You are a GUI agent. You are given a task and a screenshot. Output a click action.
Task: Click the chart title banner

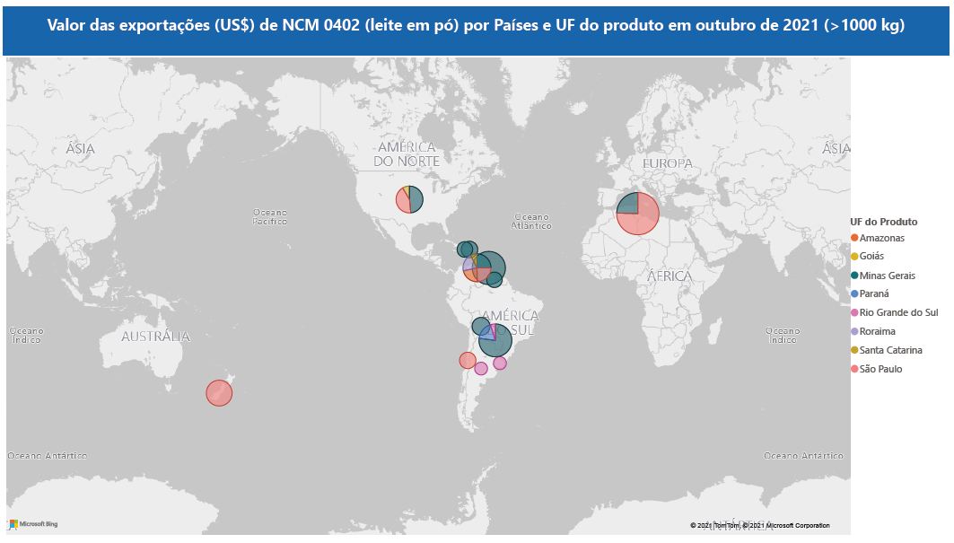476,31
